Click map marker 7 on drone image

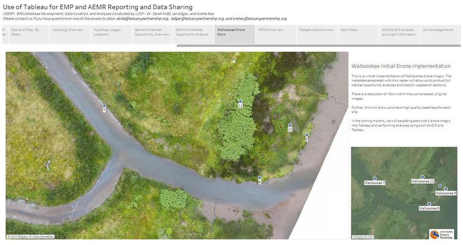tap(104, 106)
